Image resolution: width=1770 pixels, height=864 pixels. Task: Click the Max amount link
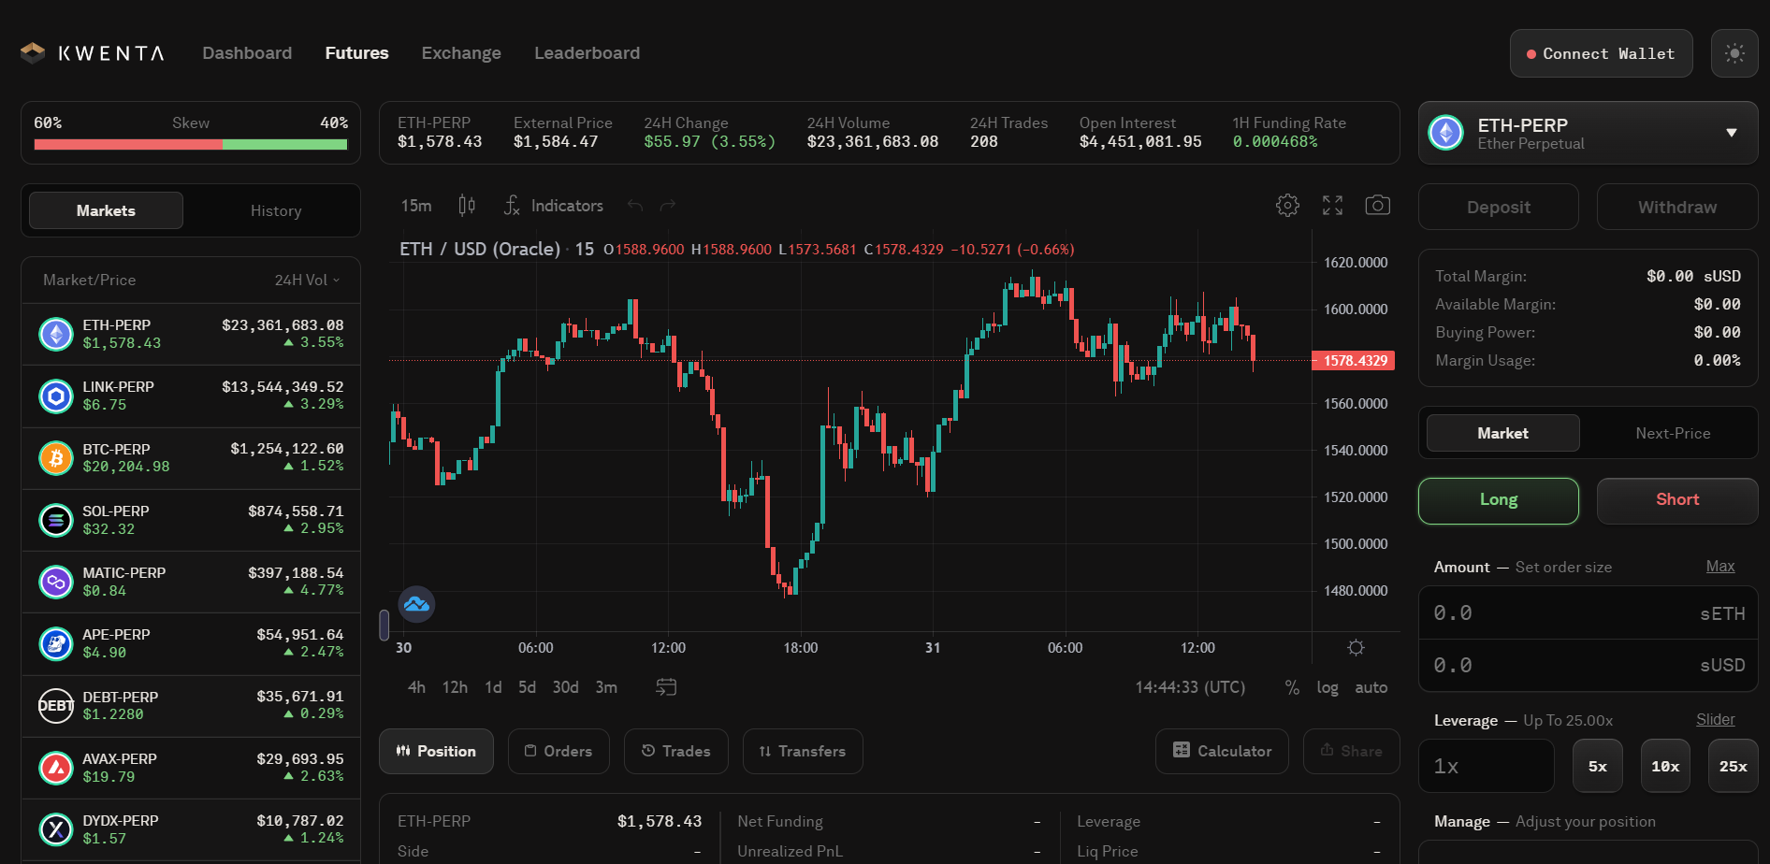tap(1719, 566)
